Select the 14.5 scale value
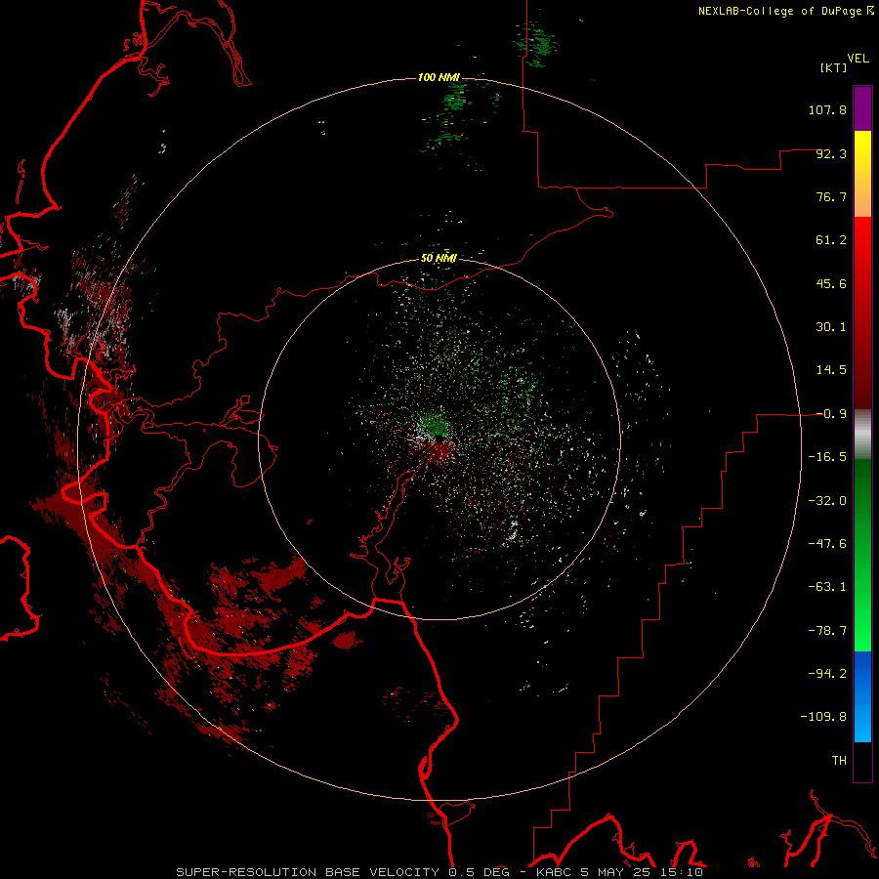The image size is (879, 879). [x=831, y=370]
